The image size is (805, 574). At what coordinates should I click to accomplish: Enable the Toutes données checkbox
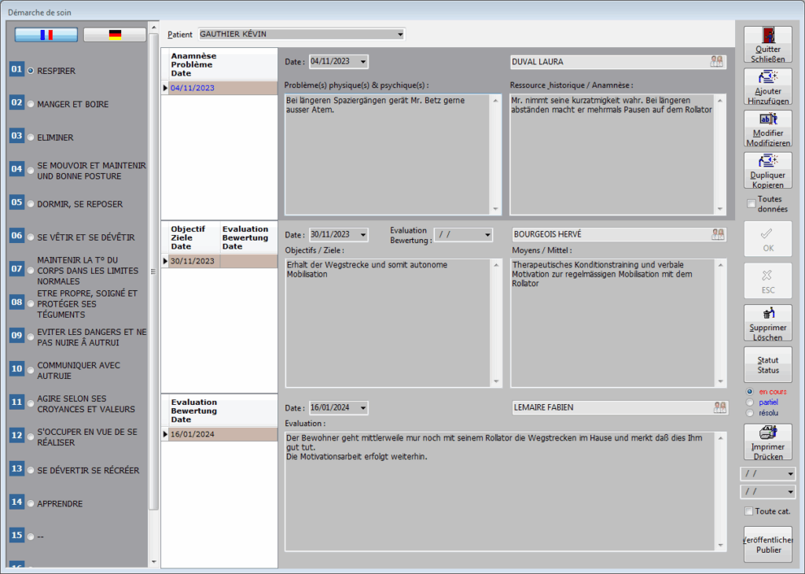pos(752,204)
